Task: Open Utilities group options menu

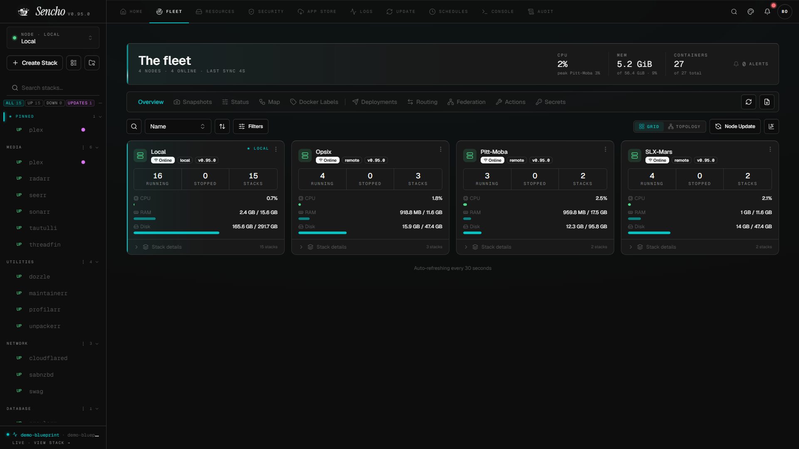Action: (x=83, y=262)
